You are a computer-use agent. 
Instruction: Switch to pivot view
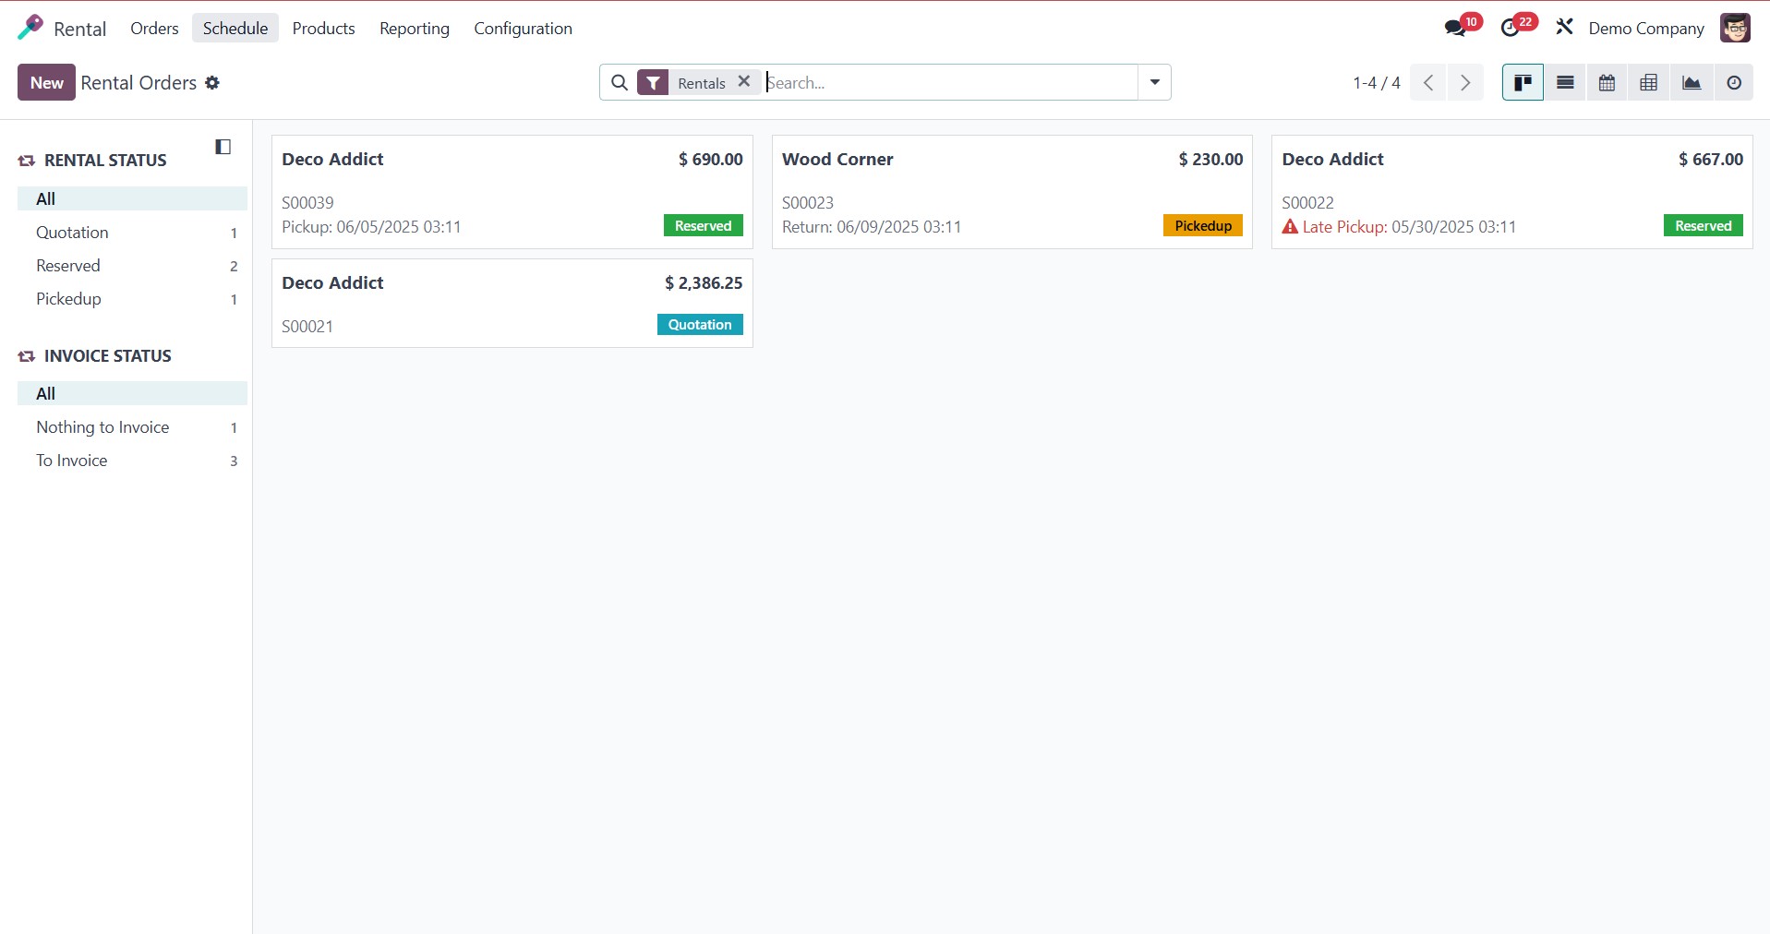(1649, 82)
